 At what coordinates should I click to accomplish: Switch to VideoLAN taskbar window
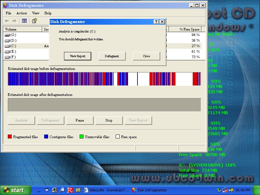pos(106,190)
